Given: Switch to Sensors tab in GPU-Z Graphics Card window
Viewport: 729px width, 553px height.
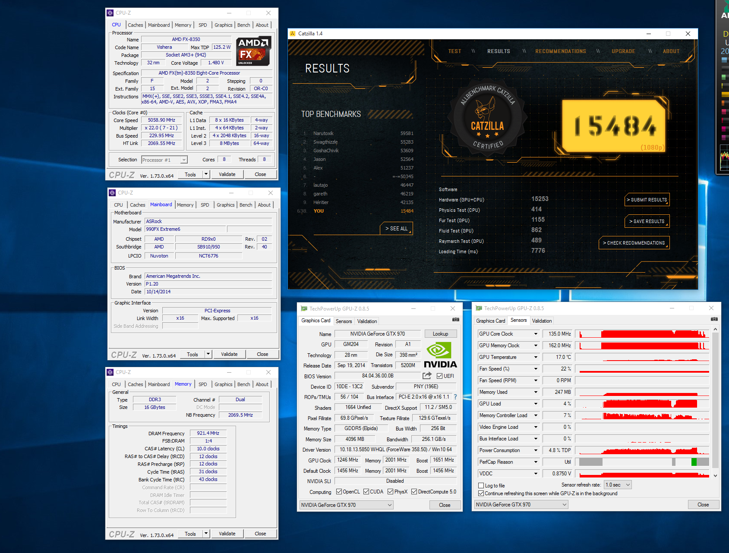Looking at the screenshot, I should pos(344,321).
